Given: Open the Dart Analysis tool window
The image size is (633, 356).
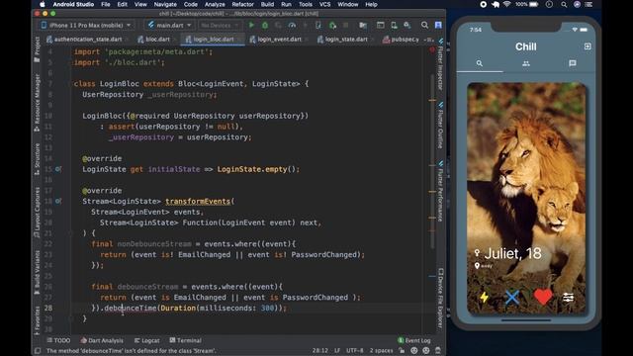Looking at the screenshot, I should point(102,340).
